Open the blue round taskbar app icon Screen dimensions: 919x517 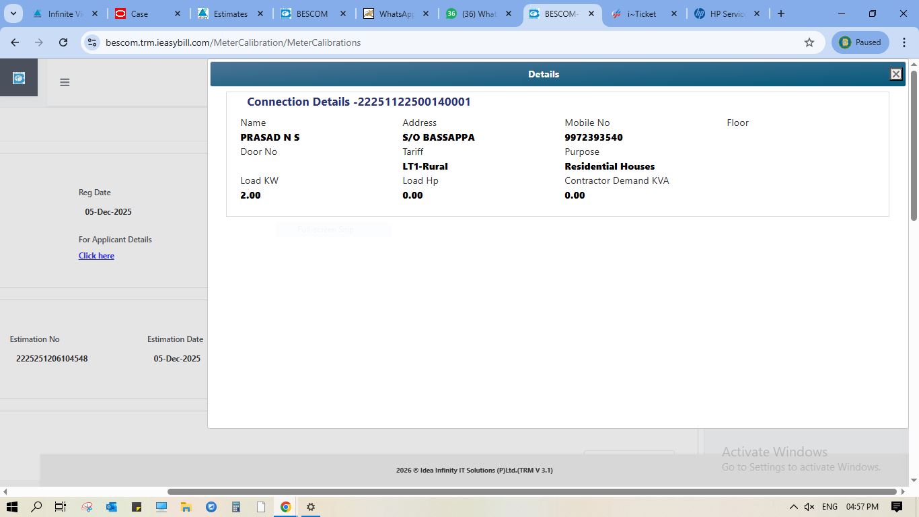[x=211, y=507]
